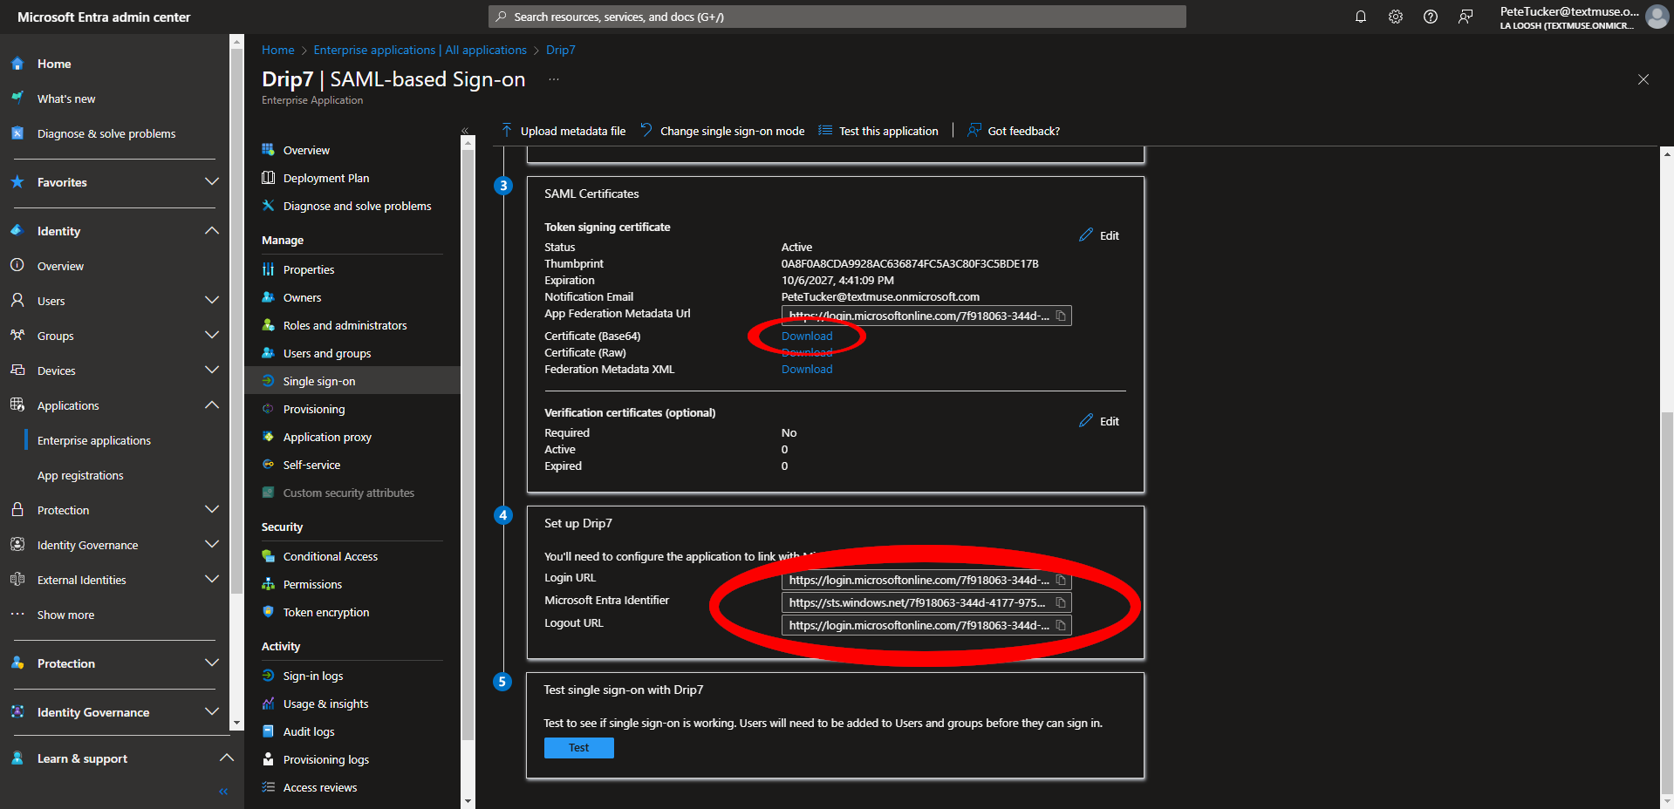The height and width of the screenshot is (809, 1674).
Task: Expand the bottom Protection section
Action: pyautogui.click(x=211, y=663)
